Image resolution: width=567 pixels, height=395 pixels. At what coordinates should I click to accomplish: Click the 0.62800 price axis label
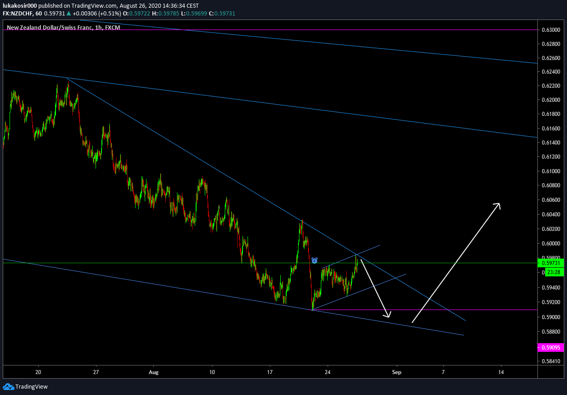551,44
